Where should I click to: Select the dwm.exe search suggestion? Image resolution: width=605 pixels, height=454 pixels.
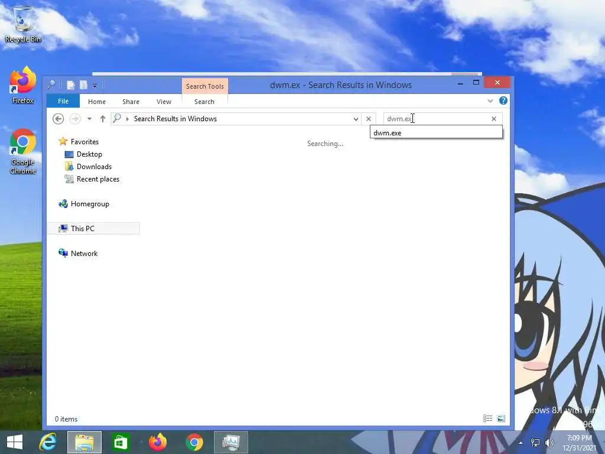(436, 133)
